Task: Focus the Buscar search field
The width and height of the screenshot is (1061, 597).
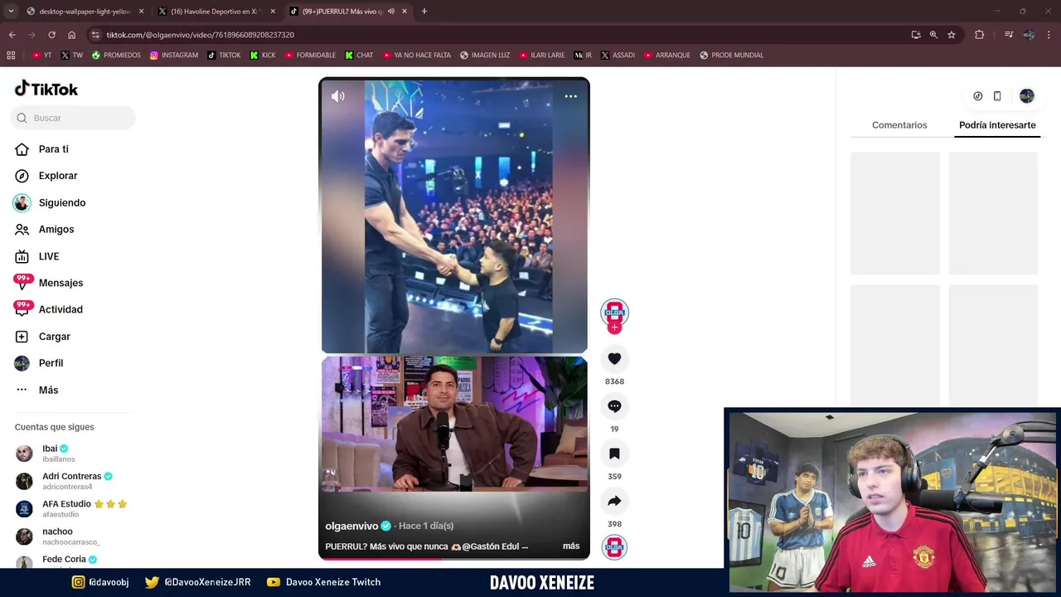Action: coord(73,118)
